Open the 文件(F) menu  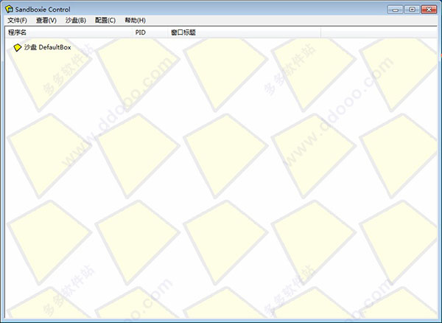tap(17, 21)
